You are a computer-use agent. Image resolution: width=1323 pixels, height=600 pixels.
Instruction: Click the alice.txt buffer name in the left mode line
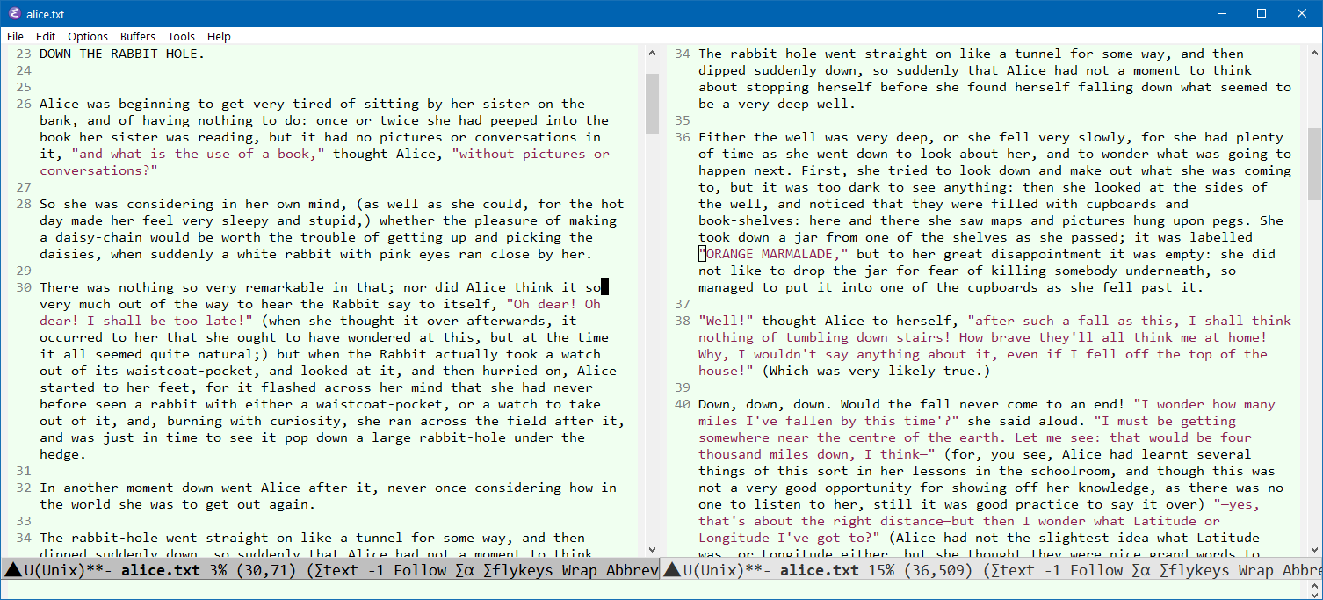[x=161, y=570]
